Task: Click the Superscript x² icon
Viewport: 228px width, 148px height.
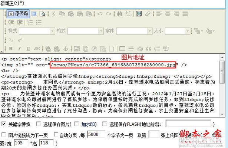Action: click(x=20, y=40)
